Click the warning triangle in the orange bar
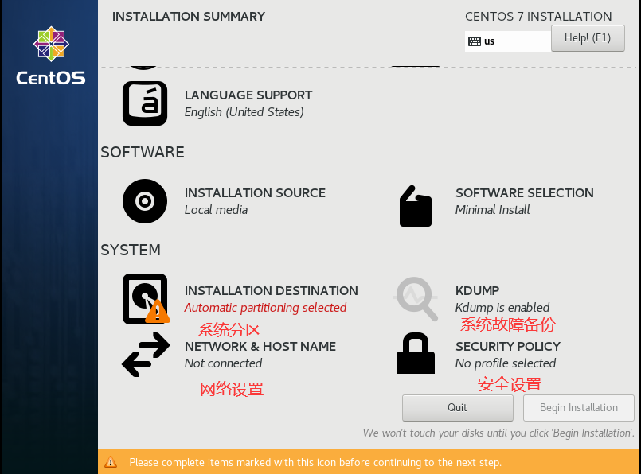 pyautogui.click(x=111, y=462)
